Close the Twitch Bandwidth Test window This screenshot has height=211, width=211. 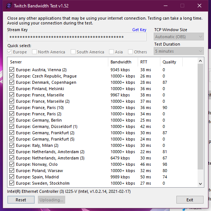tap(199, 6)
